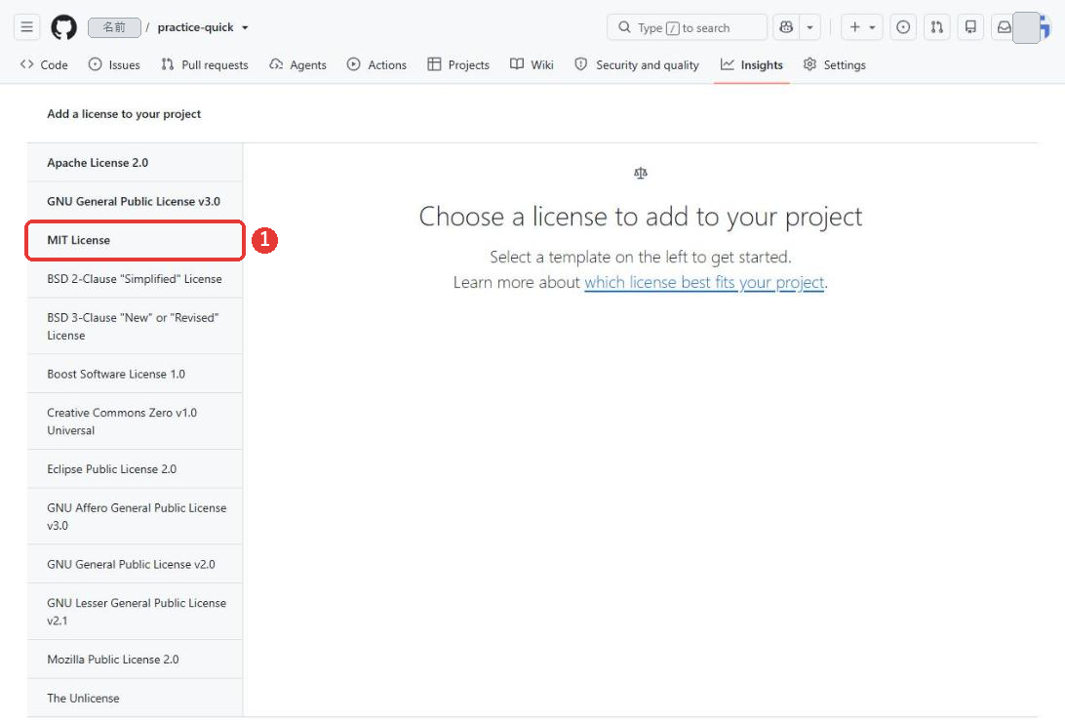Select Mozilla Public License 2.0
Image resolution: width=1065 pixels, height=722 pixels.
point(135,659)
